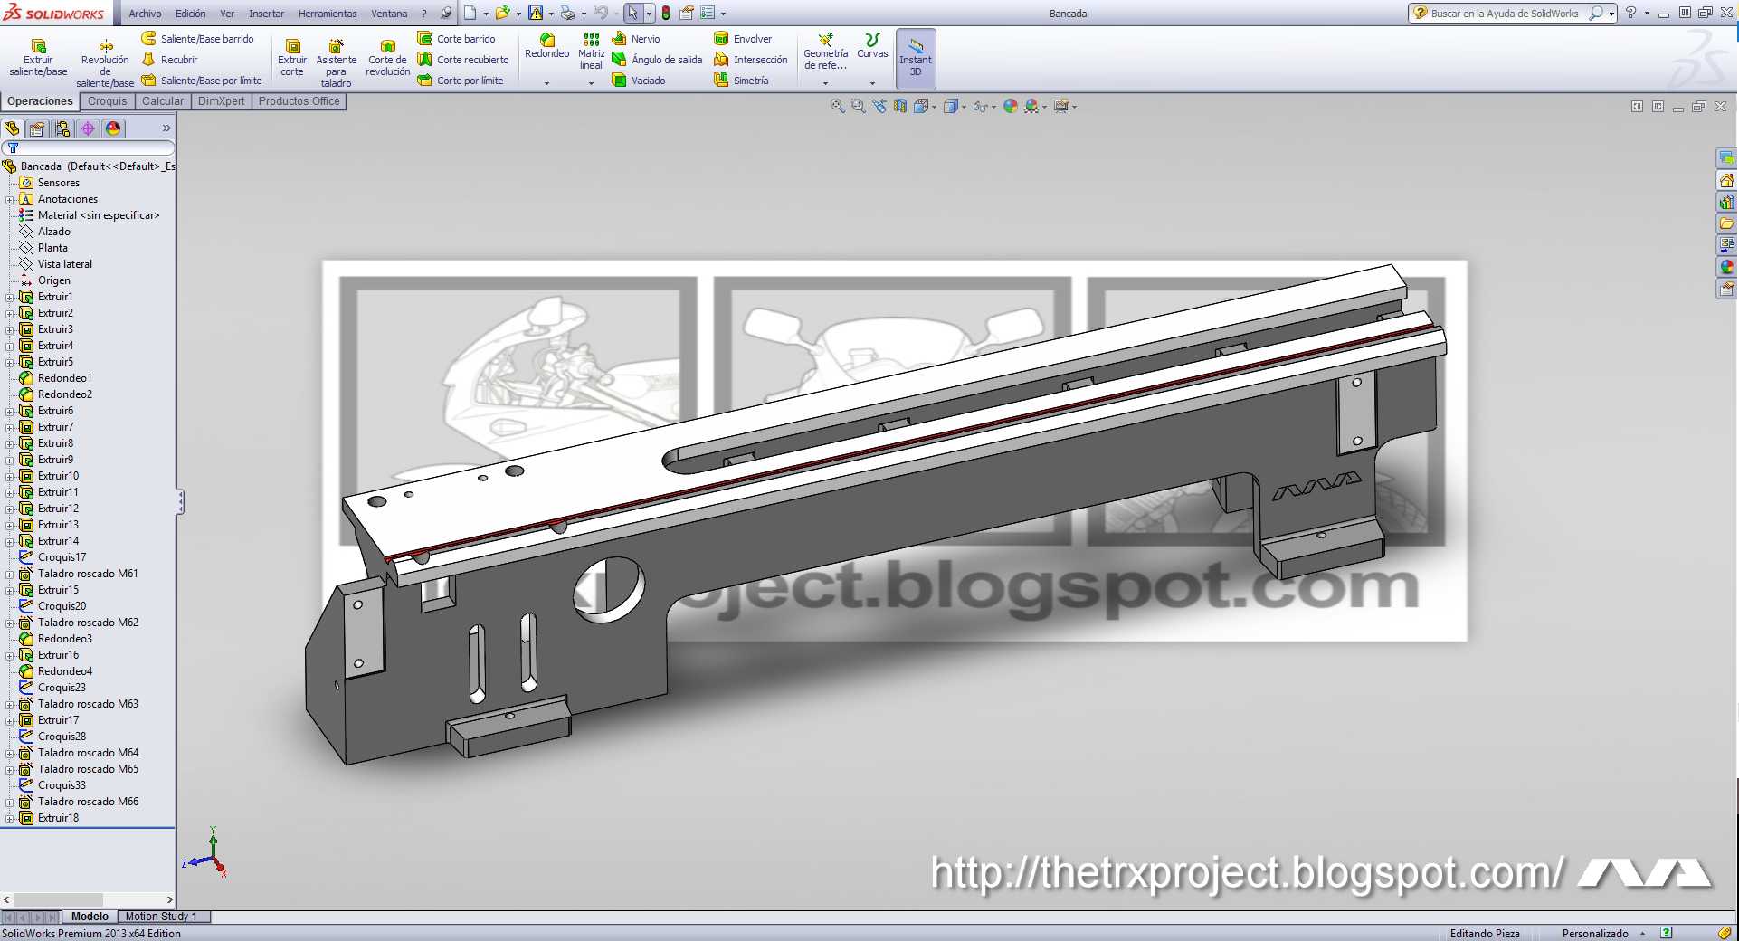Switch to the Motion Study 1 tab

point(161,917)
